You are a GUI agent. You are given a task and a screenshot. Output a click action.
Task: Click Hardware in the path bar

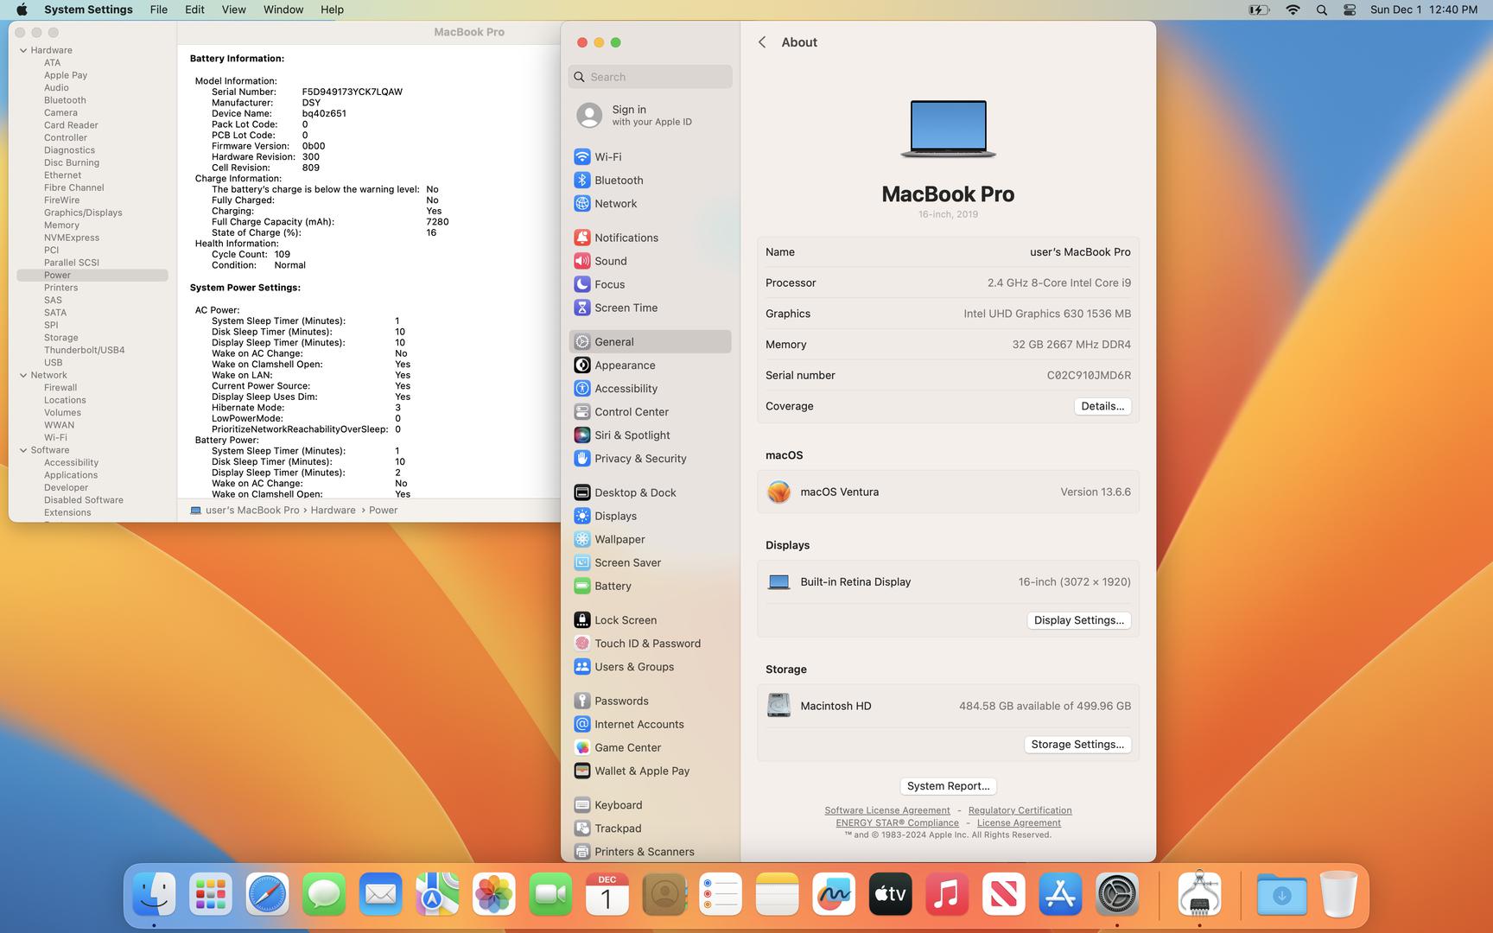point(333,510)
